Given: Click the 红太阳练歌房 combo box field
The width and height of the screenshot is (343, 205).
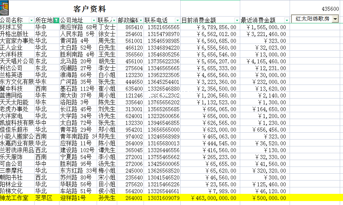Looking at the screenshot, I should (x=312, y=19).
